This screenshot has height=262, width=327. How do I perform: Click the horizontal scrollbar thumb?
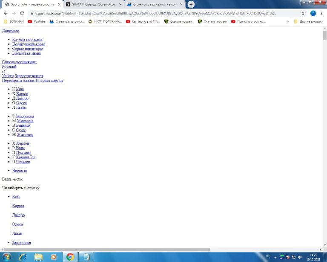[x=107, y=250]
